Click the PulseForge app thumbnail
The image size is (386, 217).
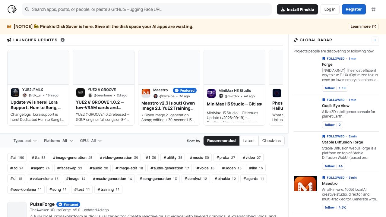(x=17, y=209)
